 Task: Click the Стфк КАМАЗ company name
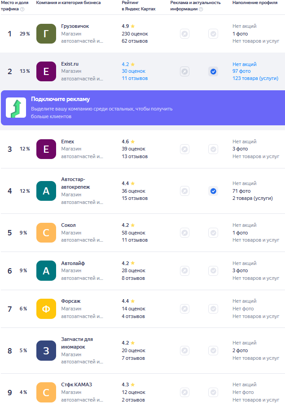tap(76, 384)
